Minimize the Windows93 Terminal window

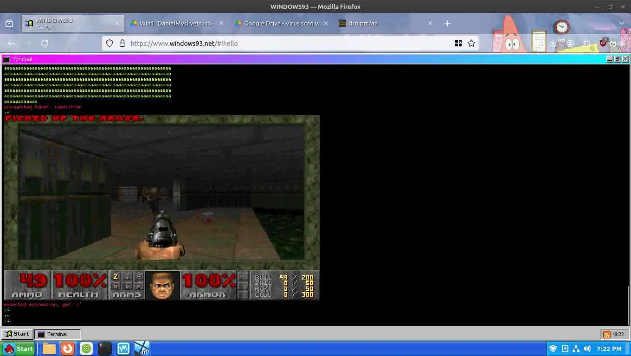pos(610,59)
